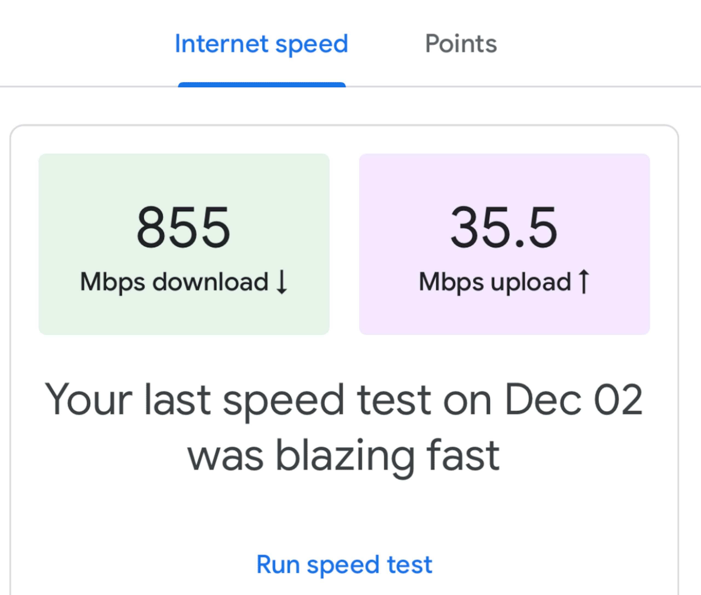Click the 35.5 upload speed value
701x595 pixels.
click(504, 227)
